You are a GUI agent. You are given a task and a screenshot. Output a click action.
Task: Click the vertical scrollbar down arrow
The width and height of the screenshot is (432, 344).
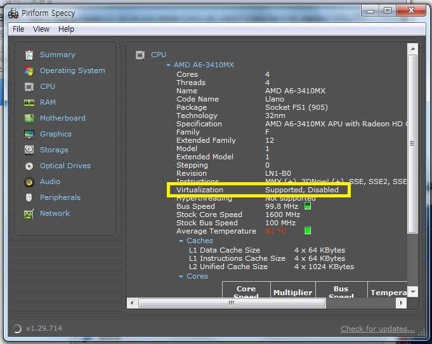coord(413,291)
